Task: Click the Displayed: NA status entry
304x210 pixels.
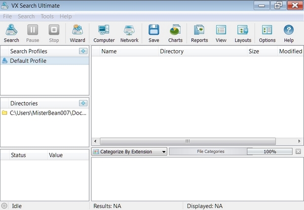Action: [205, 206]
